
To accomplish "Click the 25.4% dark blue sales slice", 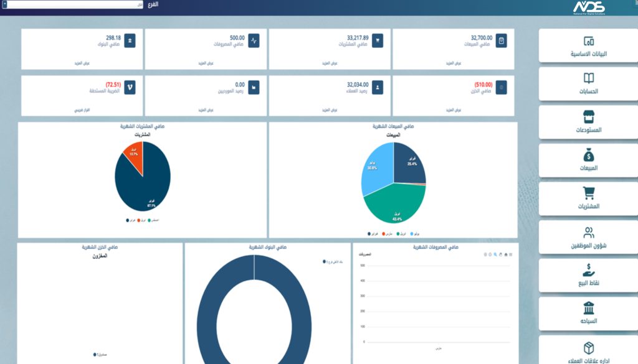I will [x=410, y=162].
